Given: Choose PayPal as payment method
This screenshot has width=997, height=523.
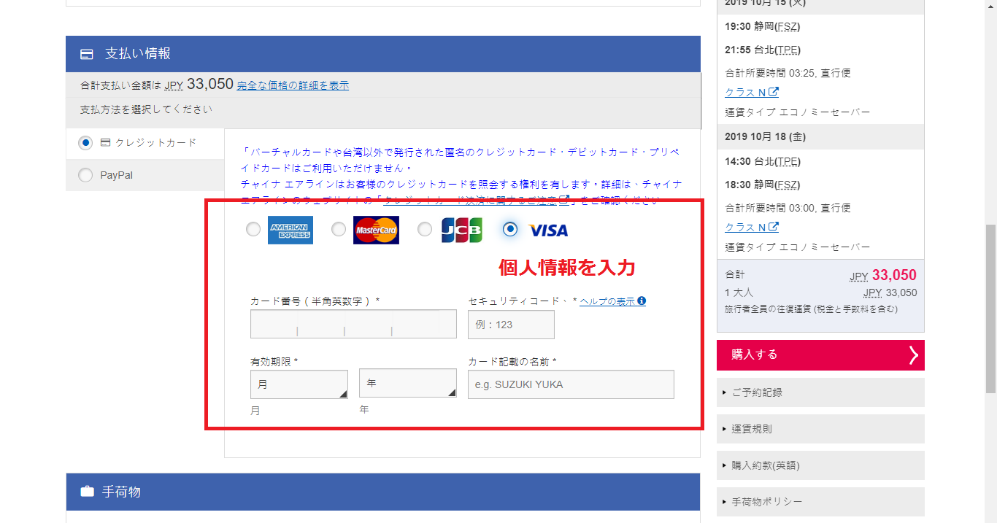Looking at the screenshot, I should tap(86, 175).
